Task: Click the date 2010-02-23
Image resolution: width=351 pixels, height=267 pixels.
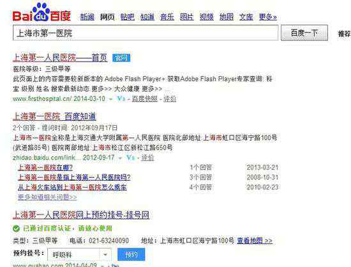Action: coord(262,187)
